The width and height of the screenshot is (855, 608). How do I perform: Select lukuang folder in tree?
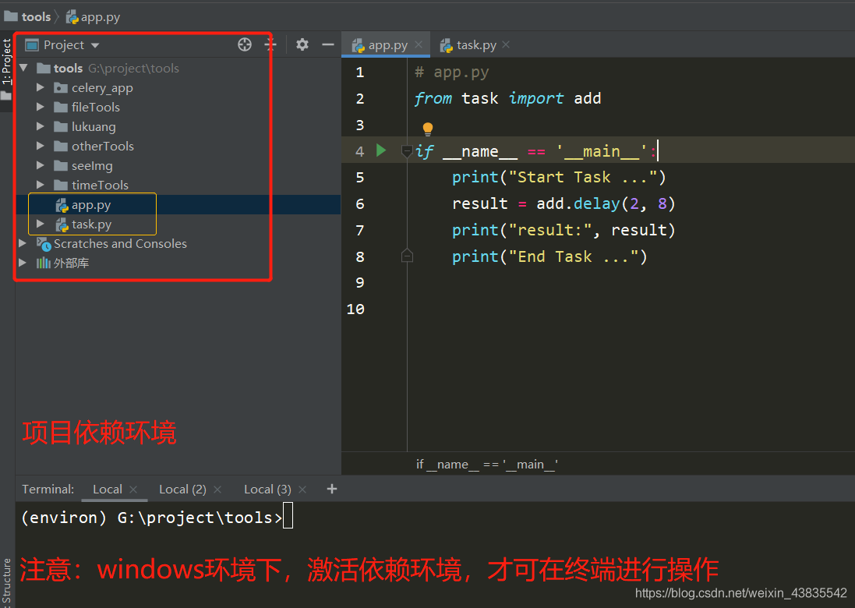pos(94,126)
